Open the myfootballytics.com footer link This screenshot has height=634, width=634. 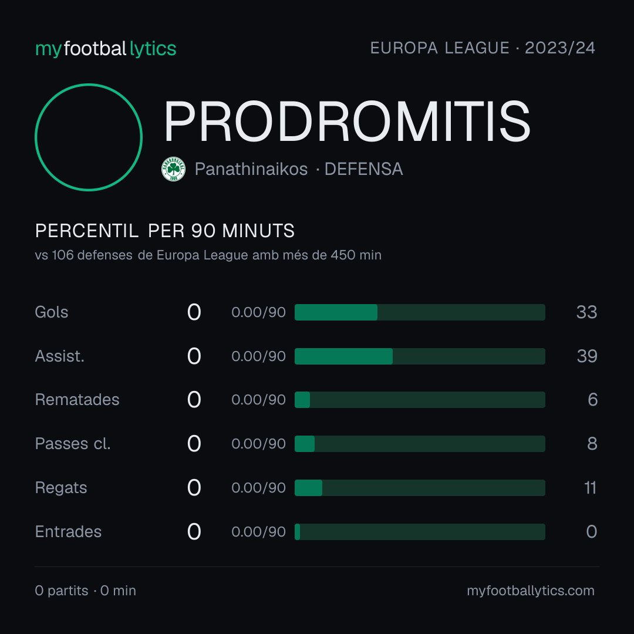coord(531,591)
